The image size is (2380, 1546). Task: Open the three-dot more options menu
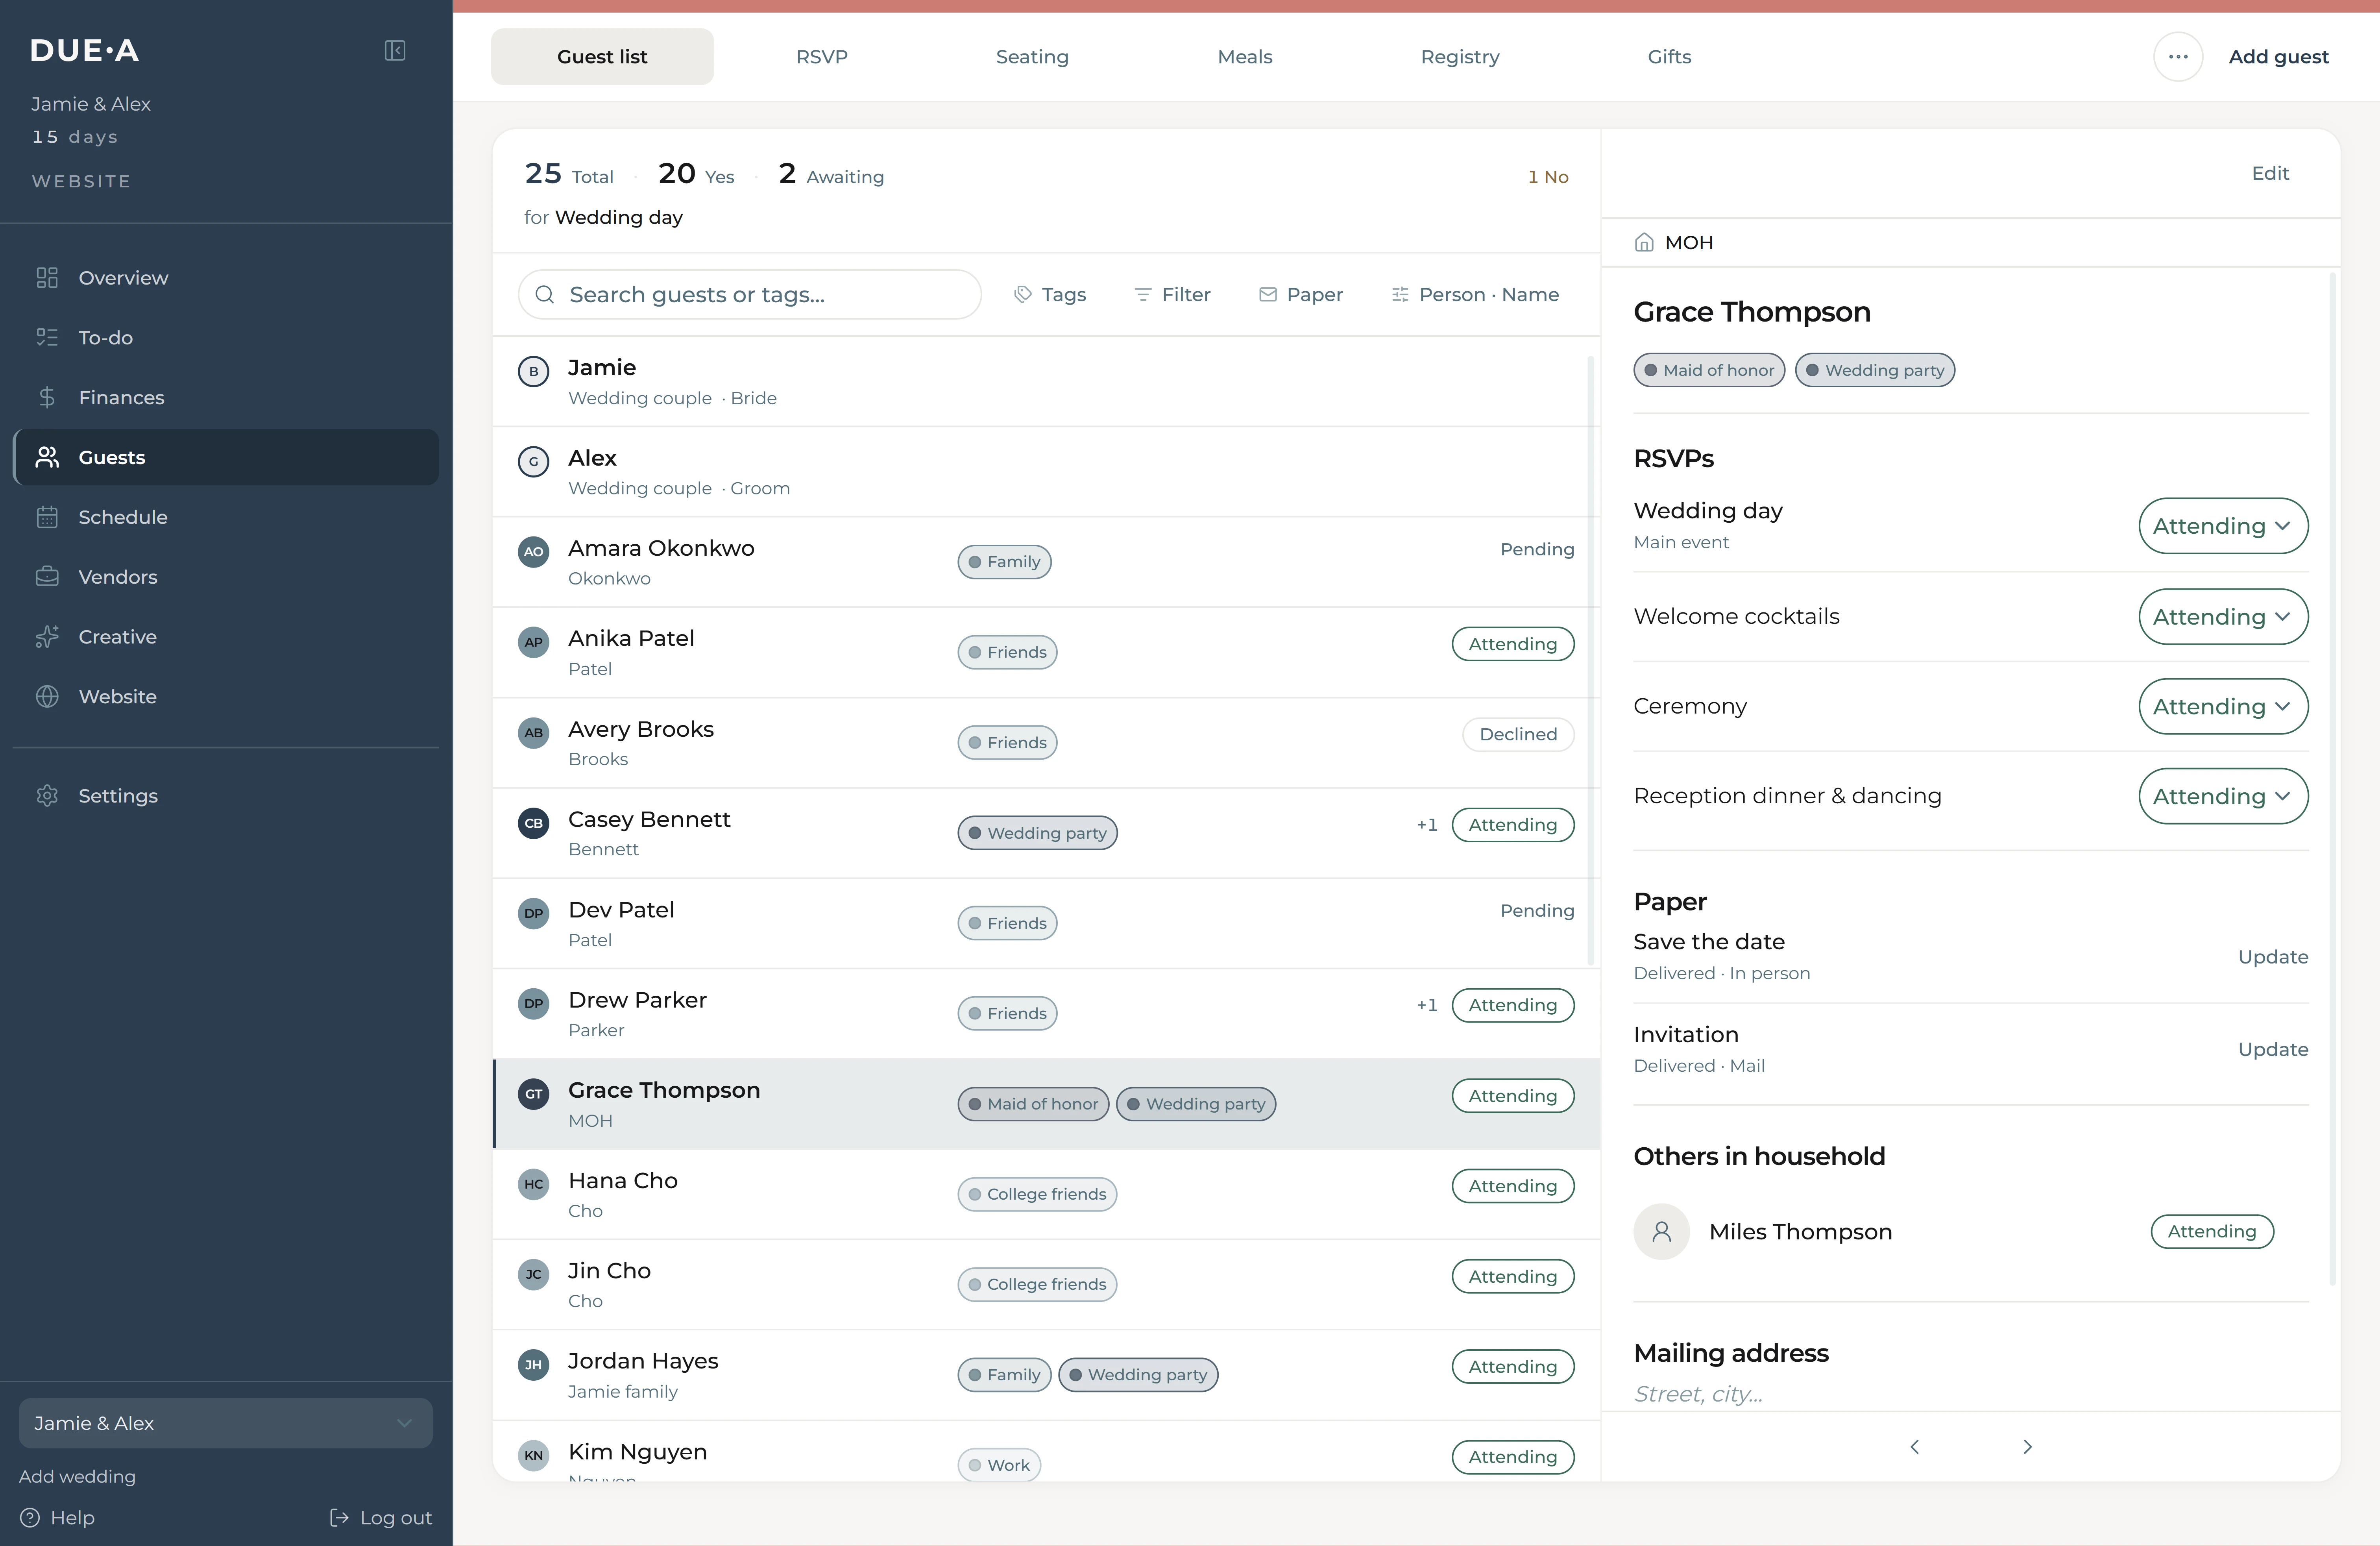[x=2178, y=57]
